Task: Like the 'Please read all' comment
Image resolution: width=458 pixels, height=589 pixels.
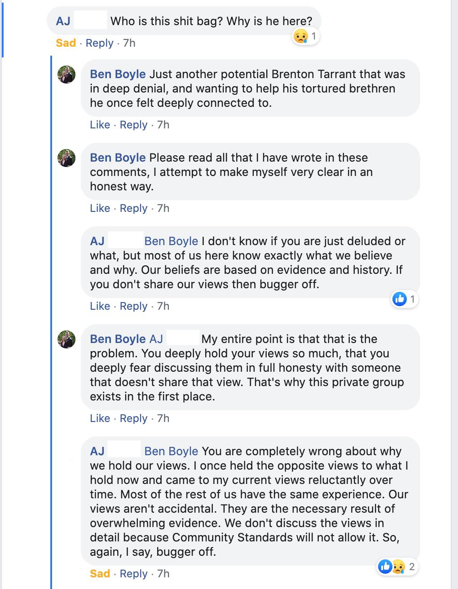Action: tap(100, 208)
